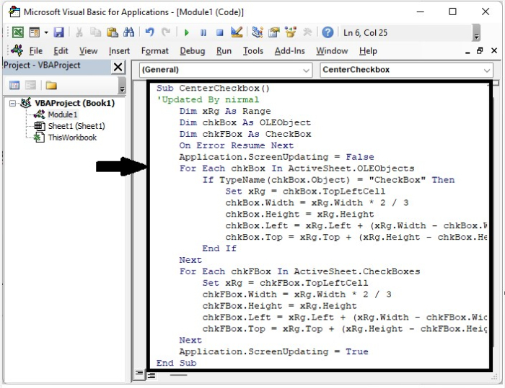Image resolution: width=505 pixels, height=388 pixels.
Task: Click the View Microsoft Excel icon
Action: click(x=17, y=32)
